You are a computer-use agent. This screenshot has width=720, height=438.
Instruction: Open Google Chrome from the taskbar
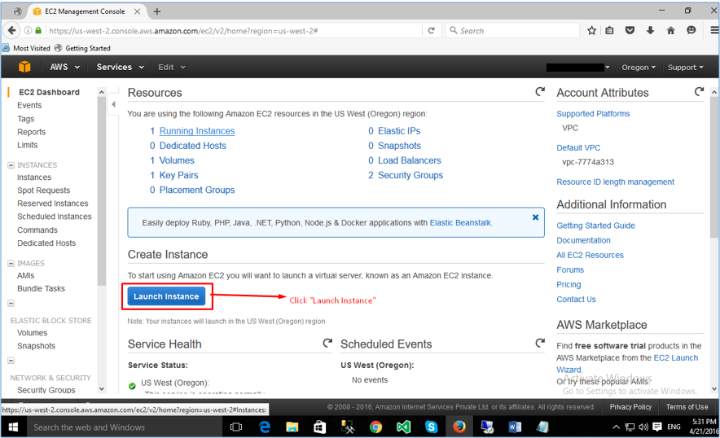point(375,427)
